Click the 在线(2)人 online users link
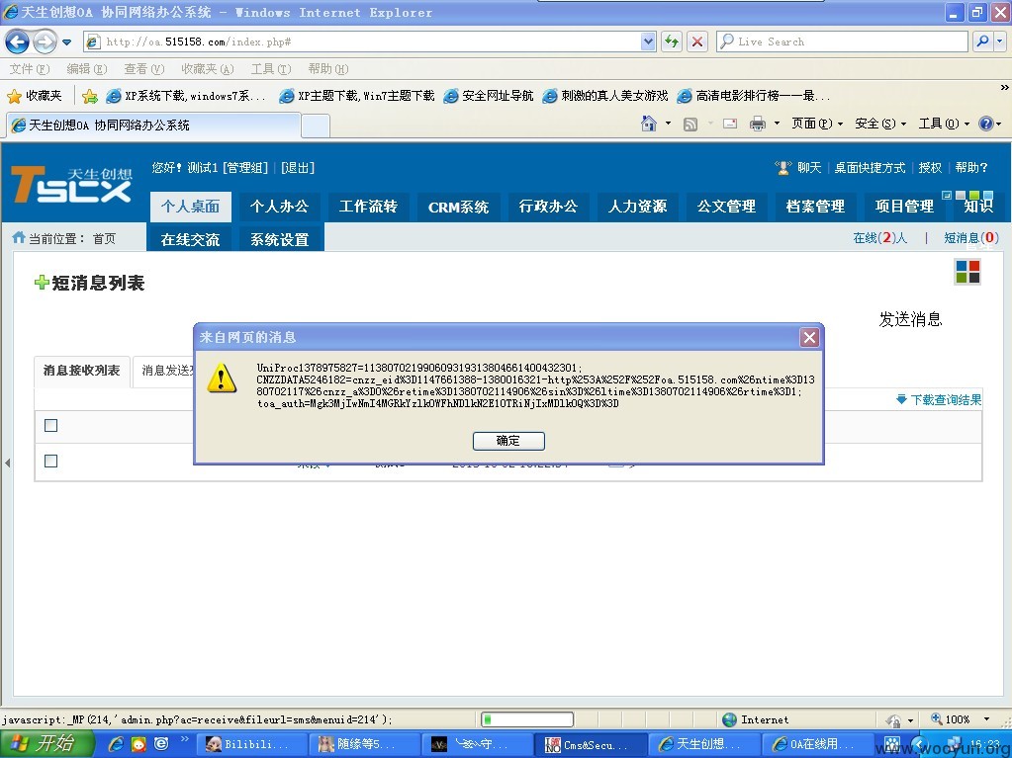This screenshot has width=1012, height=758. coord(880,238)
